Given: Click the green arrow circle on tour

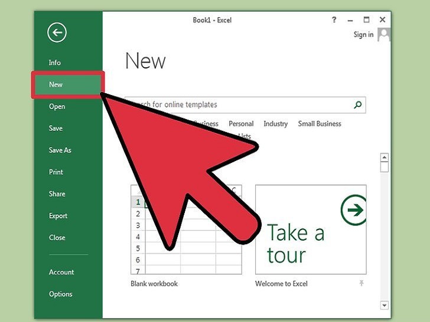Looking at the screenshot, I should click(354, 210).
